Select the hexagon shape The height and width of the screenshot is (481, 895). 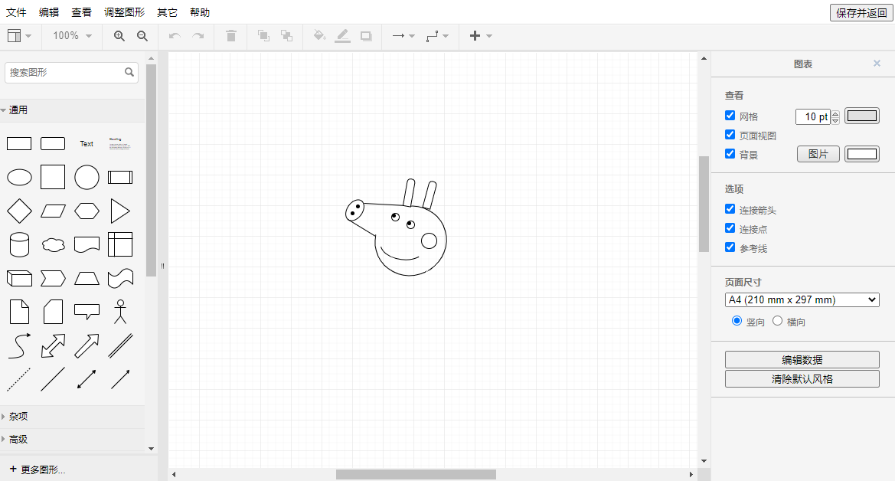(x=87, y=211)
